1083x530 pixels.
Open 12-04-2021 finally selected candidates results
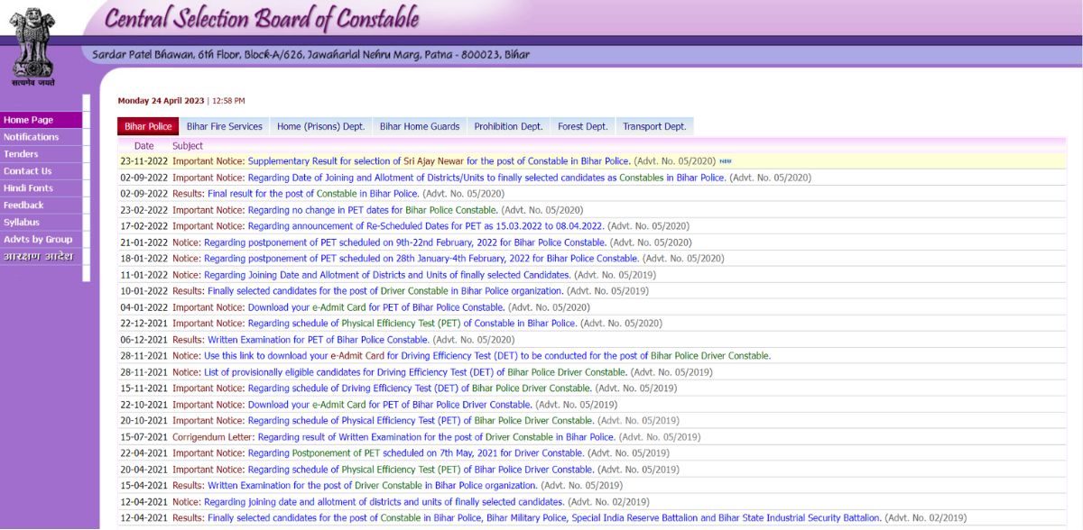click(544, 518)
